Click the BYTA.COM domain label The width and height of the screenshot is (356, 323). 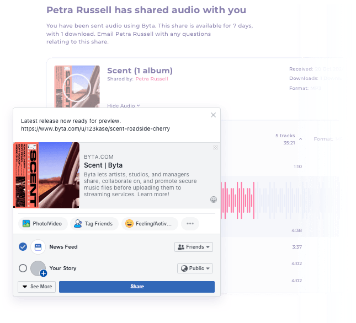point(99,157)
